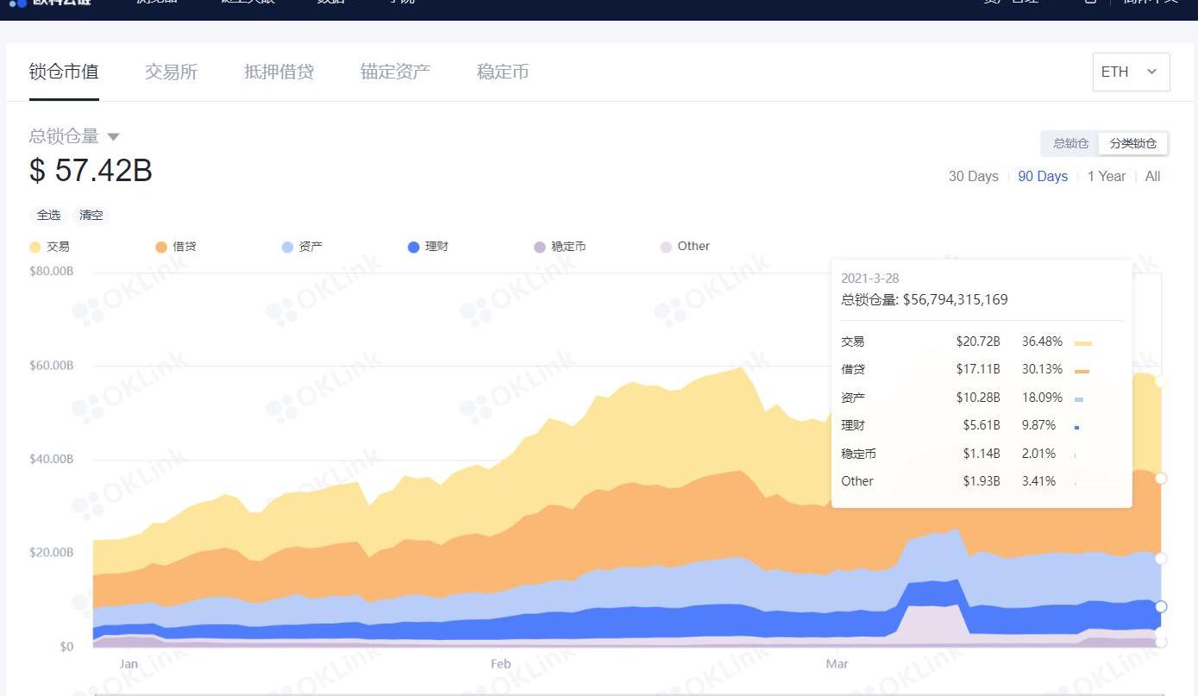The width and height of the screenshot is (1198, 696).
Task: Switch chart to 分类锁仓 view
Action: [x=1133, y=143]
